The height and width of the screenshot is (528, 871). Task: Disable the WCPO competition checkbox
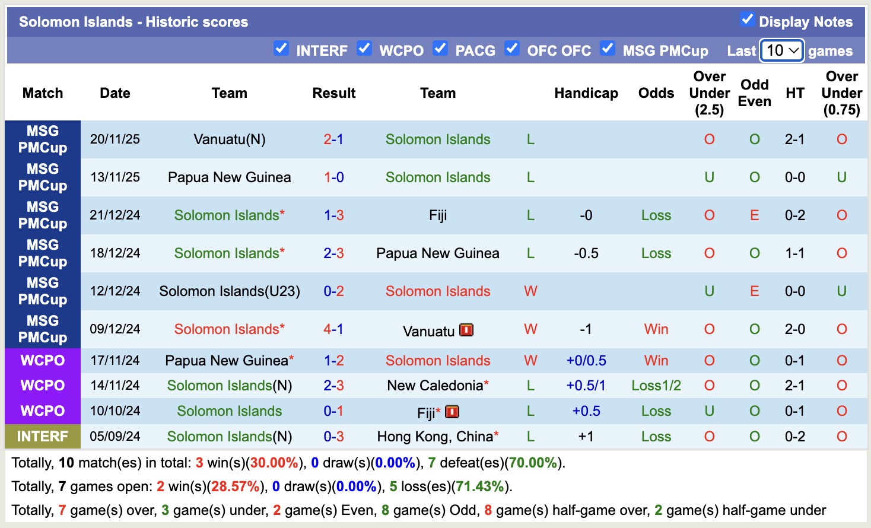click(364, 49)
